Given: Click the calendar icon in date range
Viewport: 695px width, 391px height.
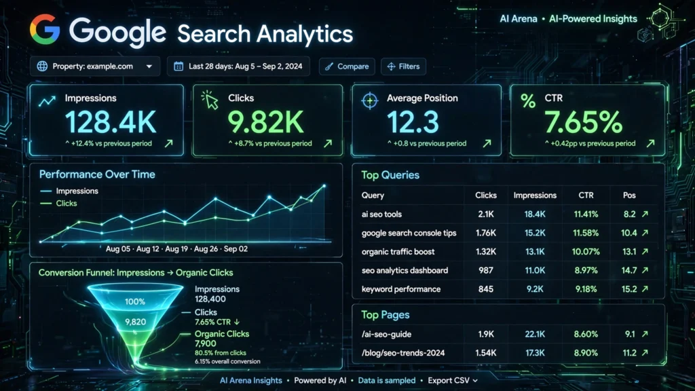Looking at the screenshot, I should [179, 67].
